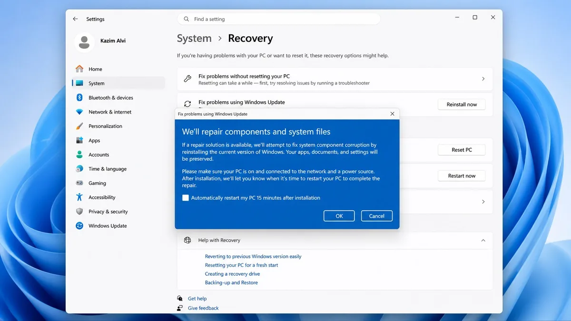Viewport: 571px width, 321px height.
Task: Open Windows Update from sidebar
Action: [118, 226]
